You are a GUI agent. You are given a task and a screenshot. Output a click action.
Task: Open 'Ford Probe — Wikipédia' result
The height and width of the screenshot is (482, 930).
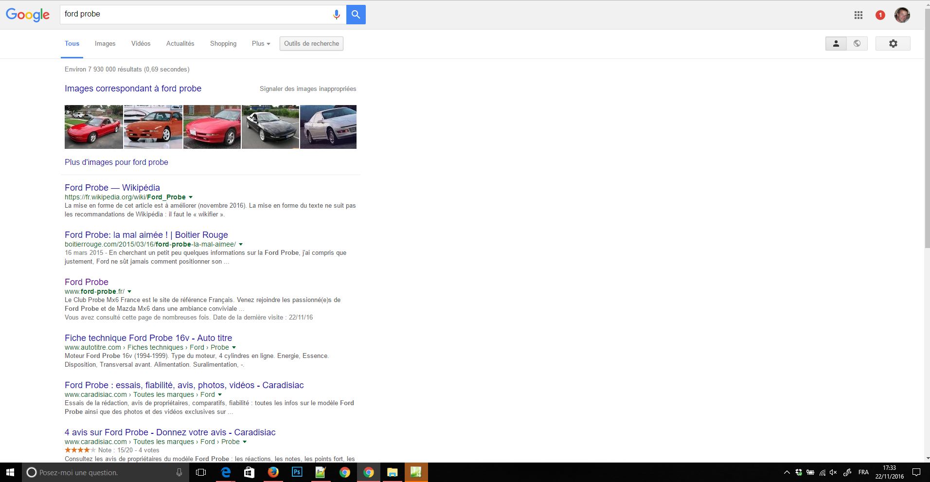112,187
